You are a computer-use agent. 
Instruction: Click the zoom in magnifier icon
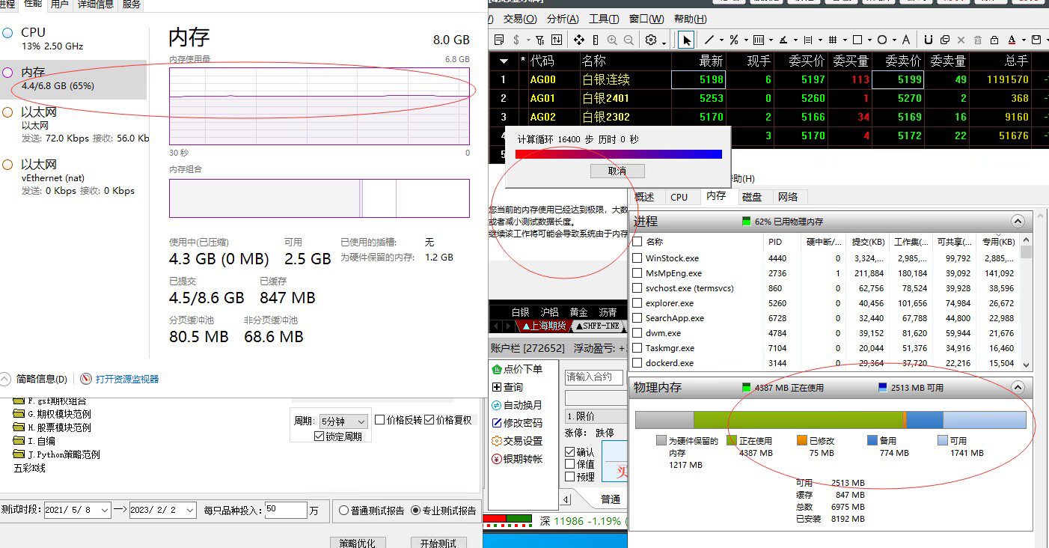coord(613,40)
